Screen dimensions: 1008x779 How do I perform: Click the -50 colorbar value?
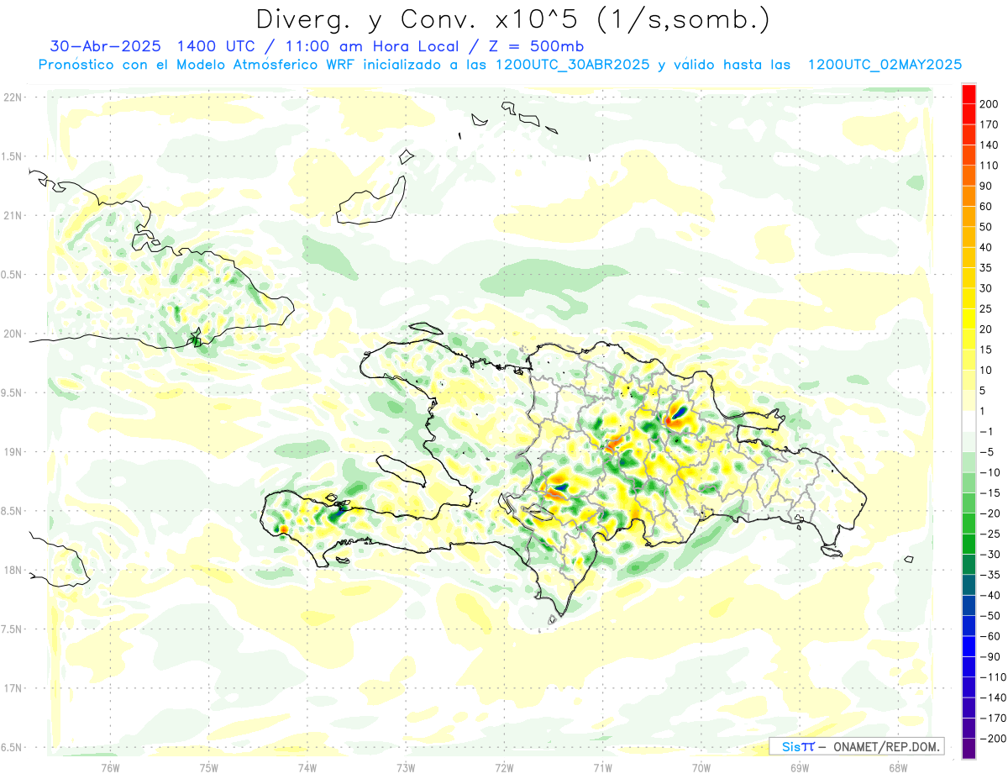coord(989,616)
